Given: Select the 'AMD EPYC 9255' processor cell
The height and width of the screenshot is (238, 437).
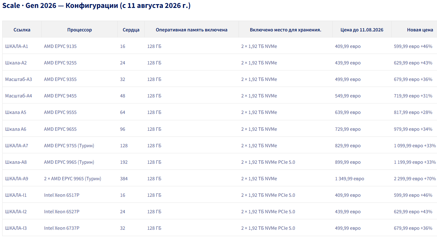Looking at the screenshot, I should point(60,63).
